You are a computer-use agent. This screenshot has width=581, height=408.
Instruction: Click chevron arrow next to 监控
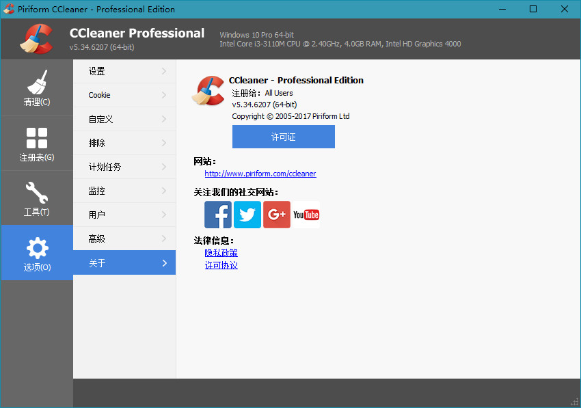[x=164, y=191]
